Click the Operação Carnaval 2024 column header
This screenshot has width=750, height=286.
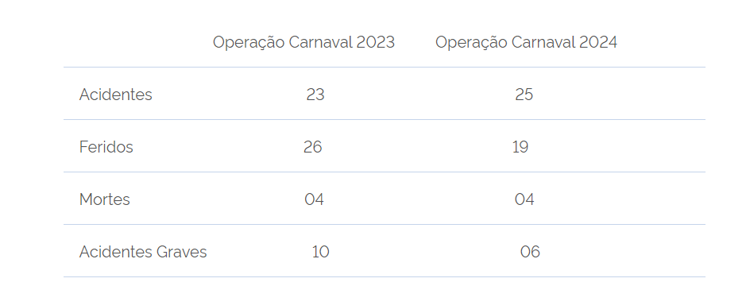click(x=526, y=43)
